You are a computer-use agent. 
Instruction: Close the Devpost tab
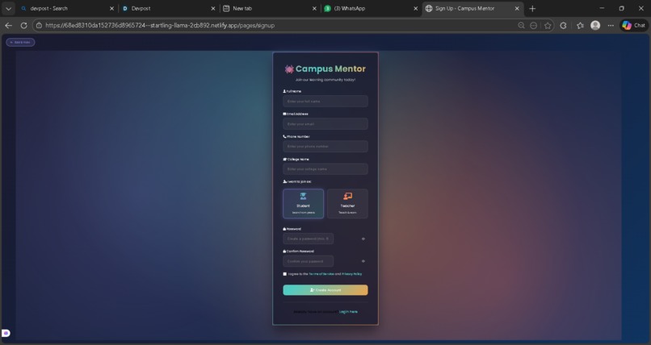pos(213,8)
